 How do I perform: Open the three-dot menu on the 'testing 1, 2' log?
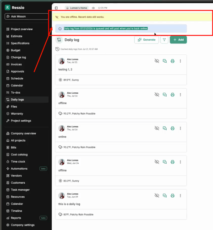point(180,61)
